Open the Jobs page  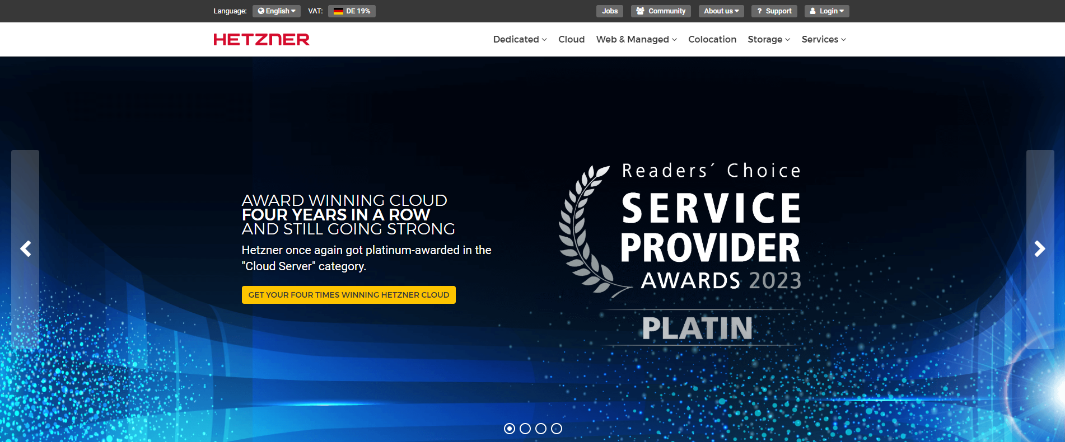click(x=610, y=11)
